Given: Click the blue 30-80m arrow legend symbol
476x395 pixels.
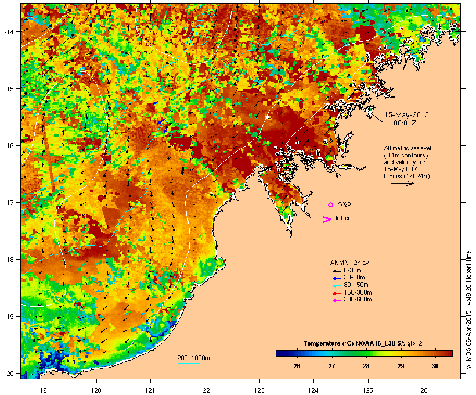Looking at the screenshot, I should [x=337, y=278].
